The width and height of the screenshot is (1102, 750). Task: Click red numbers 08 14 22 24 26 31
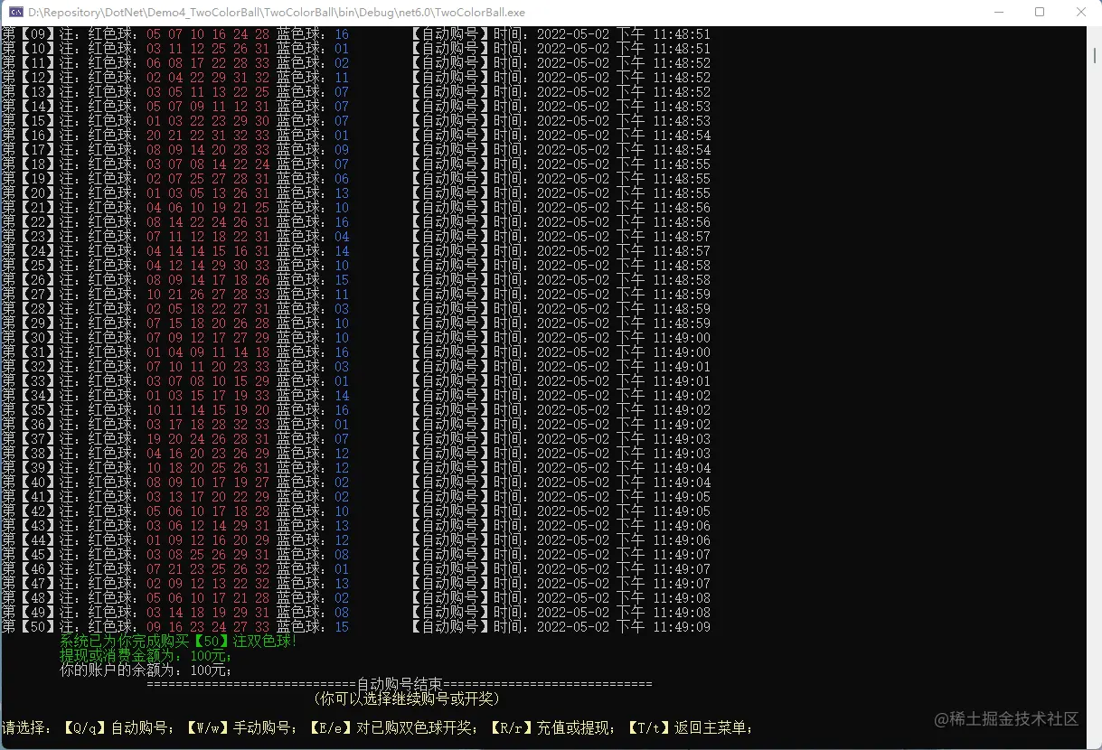(x=208, y=222)
